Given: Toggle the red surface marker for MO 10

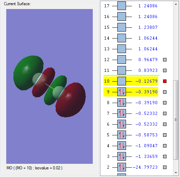Looking at the screenshot, I should [165, 81].
